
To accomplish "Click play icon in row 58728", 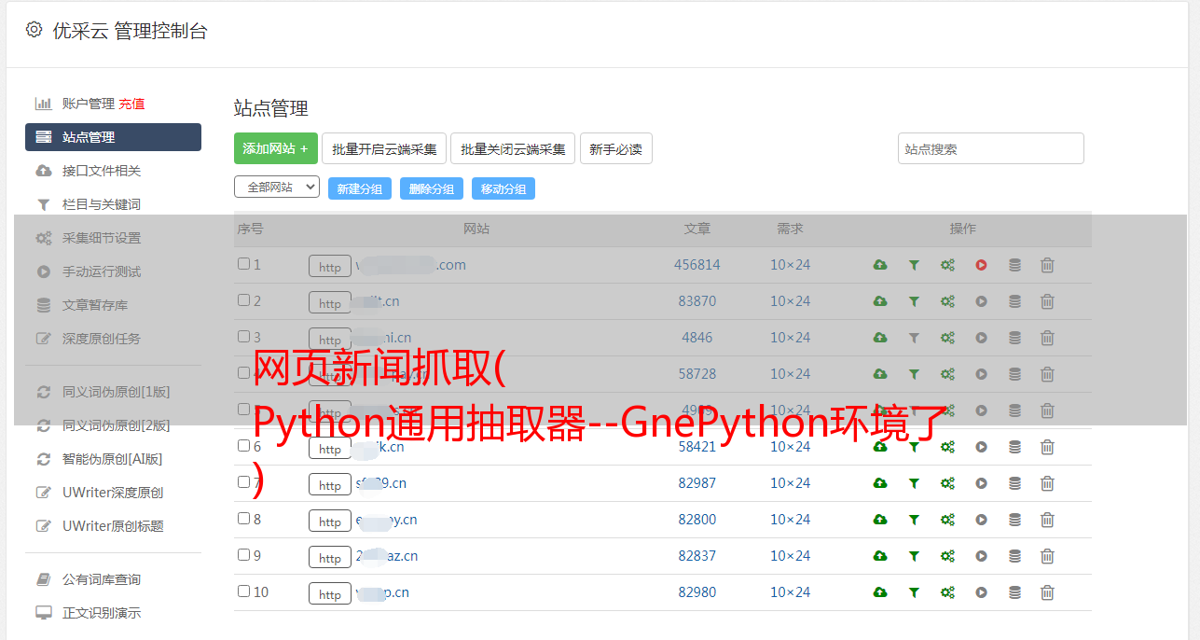I will (x=981, y=374).
